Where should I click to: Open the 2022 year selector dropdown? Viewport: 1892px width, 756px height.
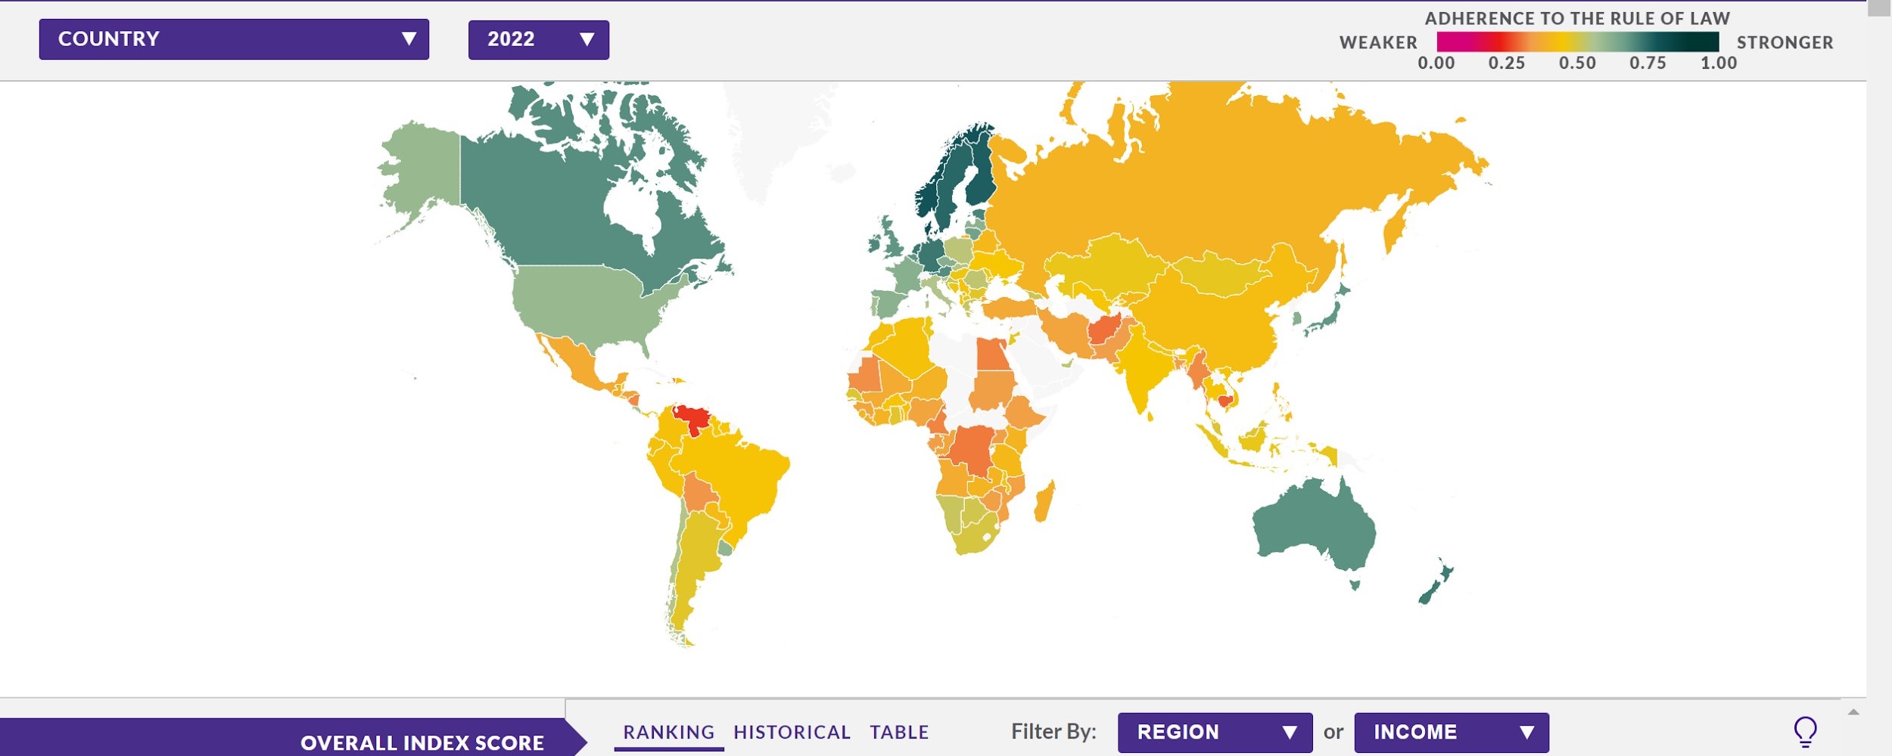(x=537, y=40)
